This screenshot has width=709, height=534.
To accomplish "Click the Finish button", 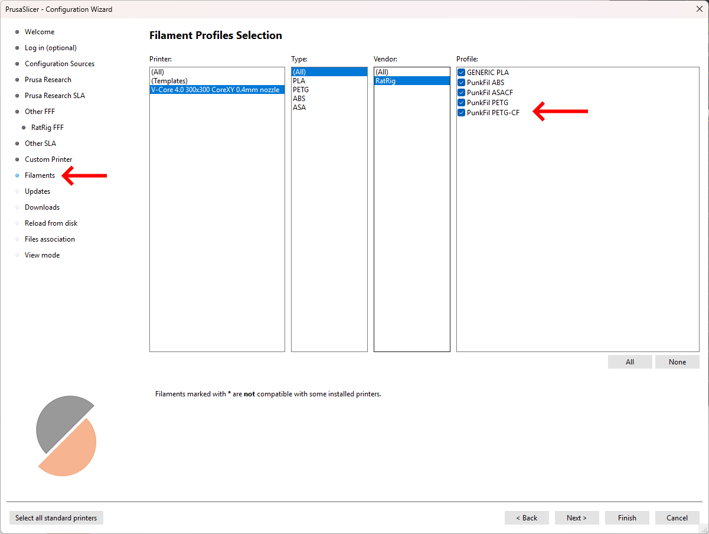I will (627, 518).
